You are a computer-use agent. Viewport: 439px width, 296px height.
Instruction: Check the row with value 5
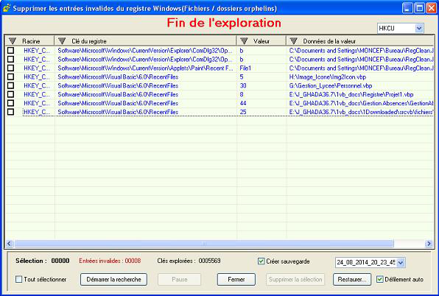(x=10, y=77)
